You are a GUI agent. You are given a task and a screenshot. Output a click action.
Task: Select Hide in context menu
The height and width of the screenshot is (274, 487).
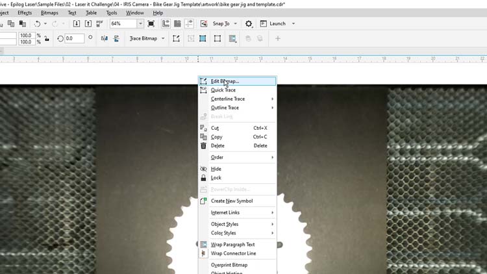click(x=237, y=169)
